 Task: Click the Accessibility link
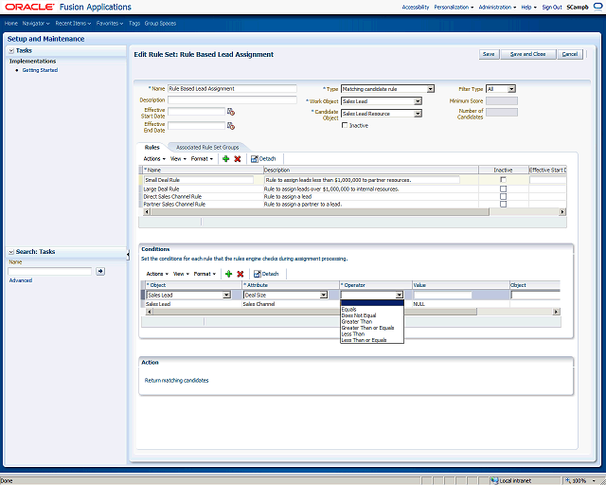tap(416, 7)
